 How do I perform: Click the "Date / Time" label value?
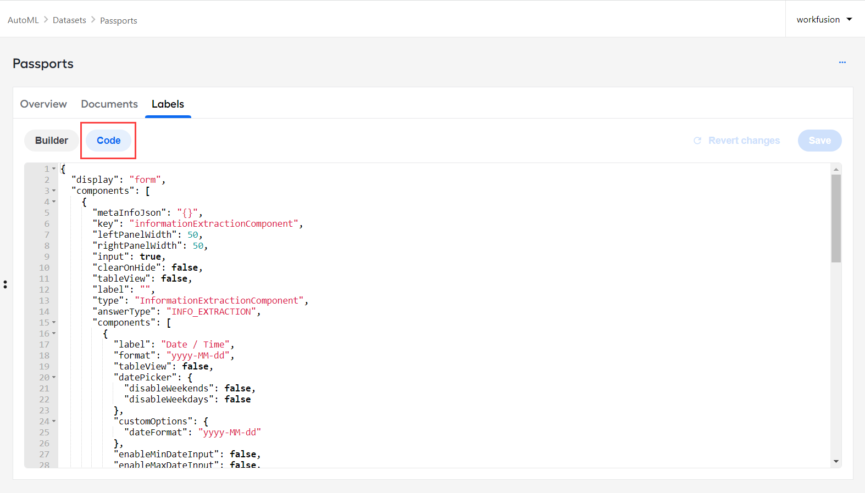pyautogui.click(x=196, y=344)
